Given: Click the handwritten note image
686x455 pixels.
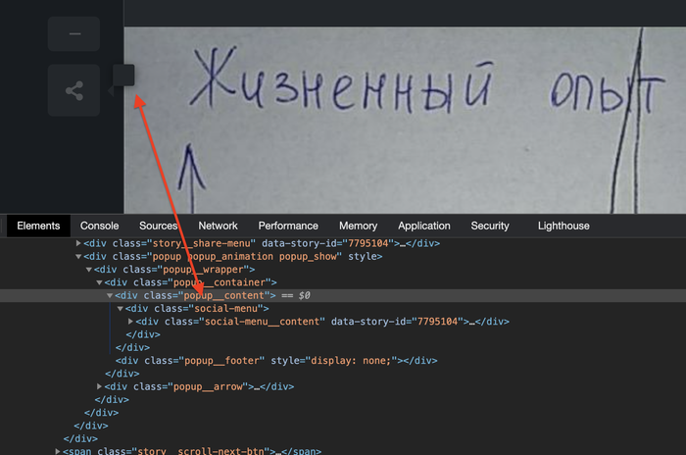Looking at the screenshot, I should [x=405, y=121].
